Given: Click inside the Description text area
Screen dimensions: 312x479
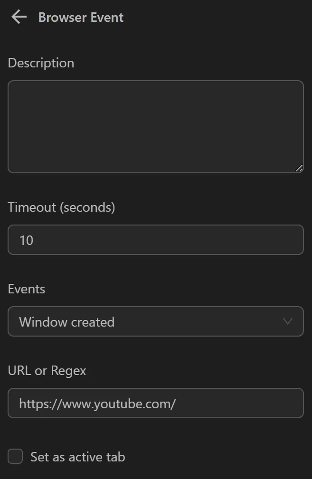Looking at the screenshot, I should pyautogui.click(x=156, y=126).
